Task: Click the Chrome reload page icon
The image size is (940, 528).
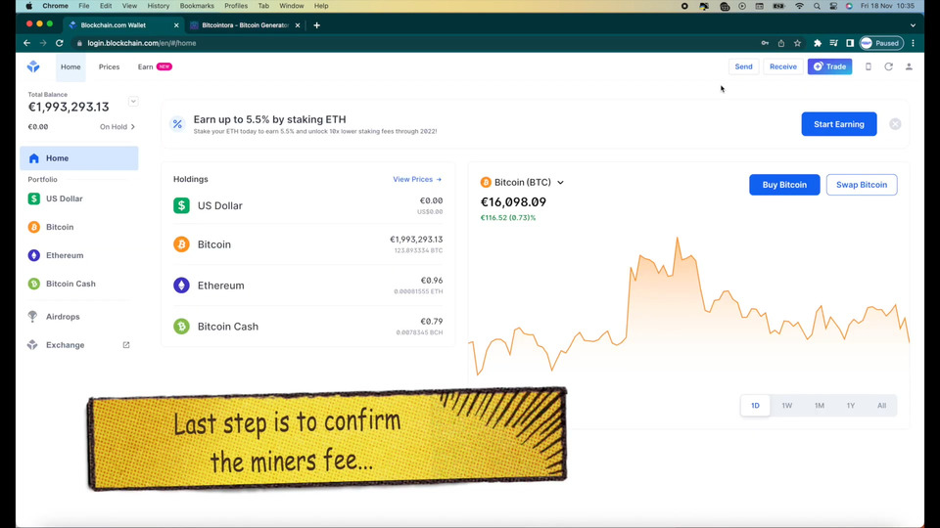Action: tap(60, 43)
